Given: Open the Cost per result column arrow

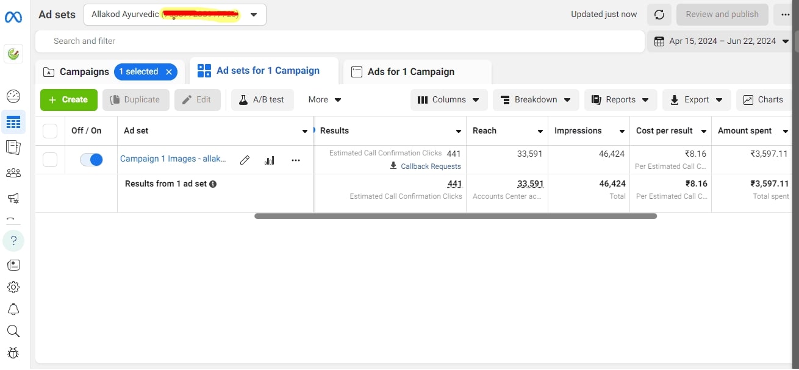Looking at the screenshot, I should pos(704,131).
